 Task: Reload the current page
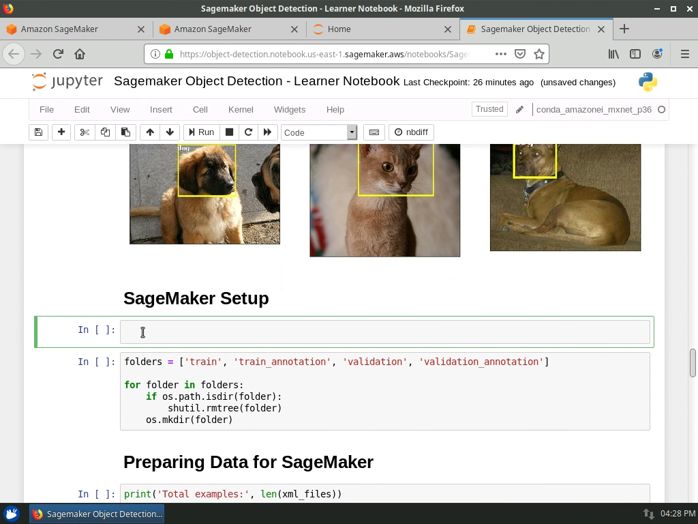point(59,54)
